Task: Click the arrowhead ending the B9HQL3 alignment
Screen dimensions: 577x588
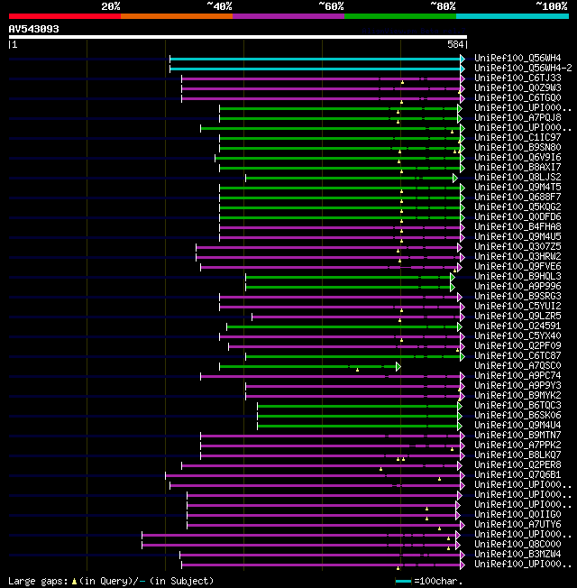Action: 453,277
